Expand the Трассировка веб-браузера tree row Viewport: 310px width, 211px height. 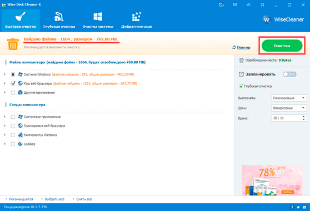(4, 125)
